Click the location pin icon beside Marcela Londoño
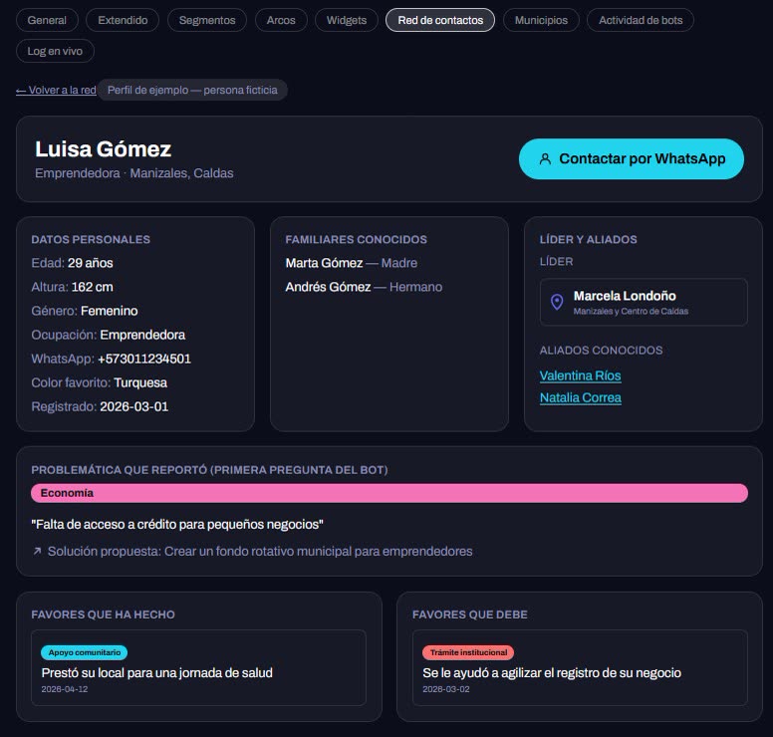 pos(557,302)
